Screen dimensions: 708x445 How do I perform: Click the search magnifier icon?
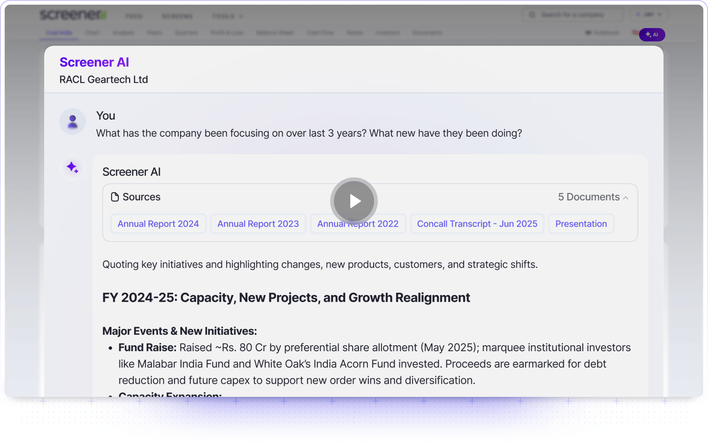532,15
